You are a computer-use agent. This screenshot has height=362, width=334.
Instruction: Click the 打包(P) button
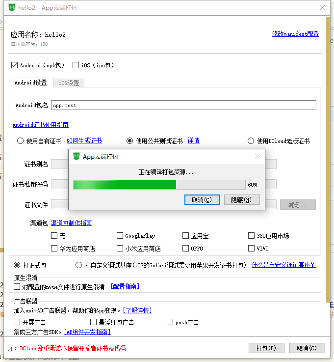[266, 348]
